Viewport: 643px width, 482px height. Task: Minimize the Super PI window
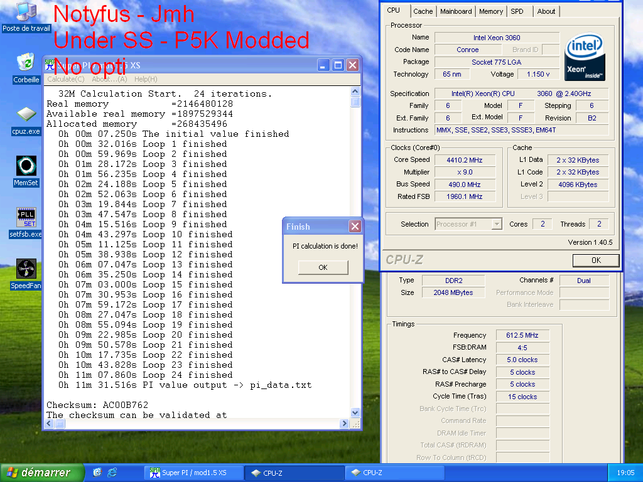coord(323,65)
